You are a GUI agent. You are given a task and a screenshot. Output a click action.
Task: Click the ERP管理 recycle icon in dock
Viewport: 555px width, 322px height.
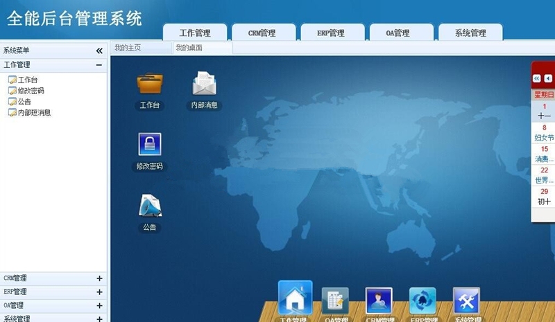click(x=422, y=301)
